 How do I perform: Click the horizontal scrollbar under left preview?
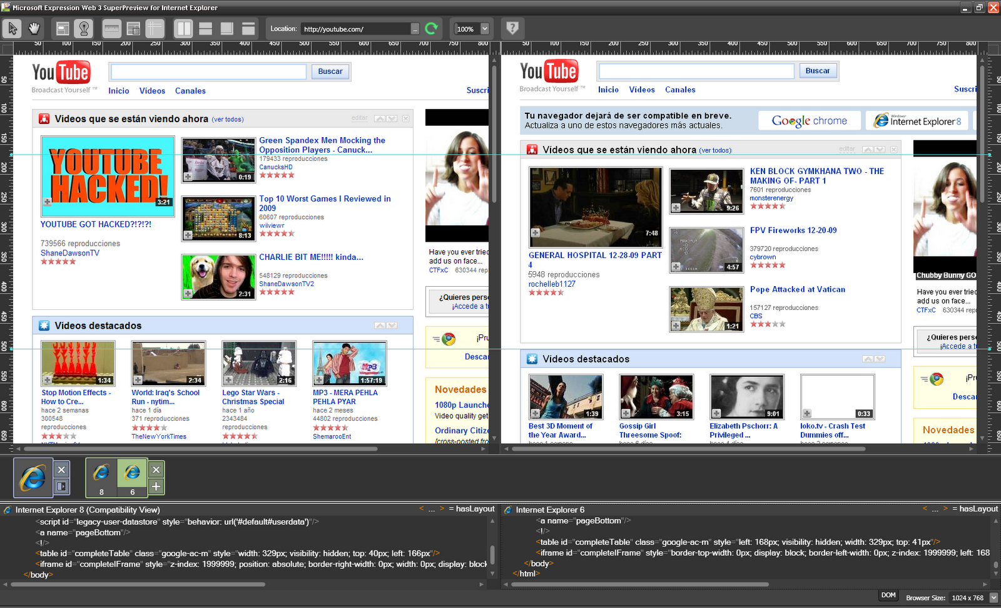click(200, 449)
